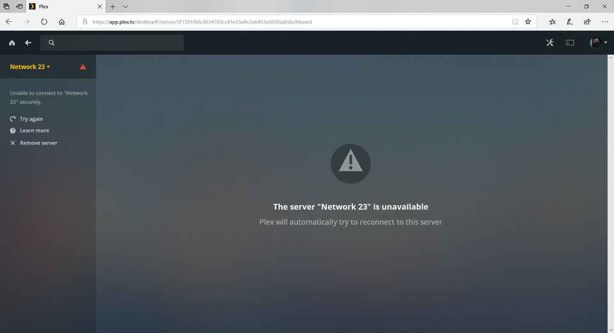Open the user account avatar menu
Image resolution: width=614 pixels, height=333 pixels.
click(x=598, y=43)
